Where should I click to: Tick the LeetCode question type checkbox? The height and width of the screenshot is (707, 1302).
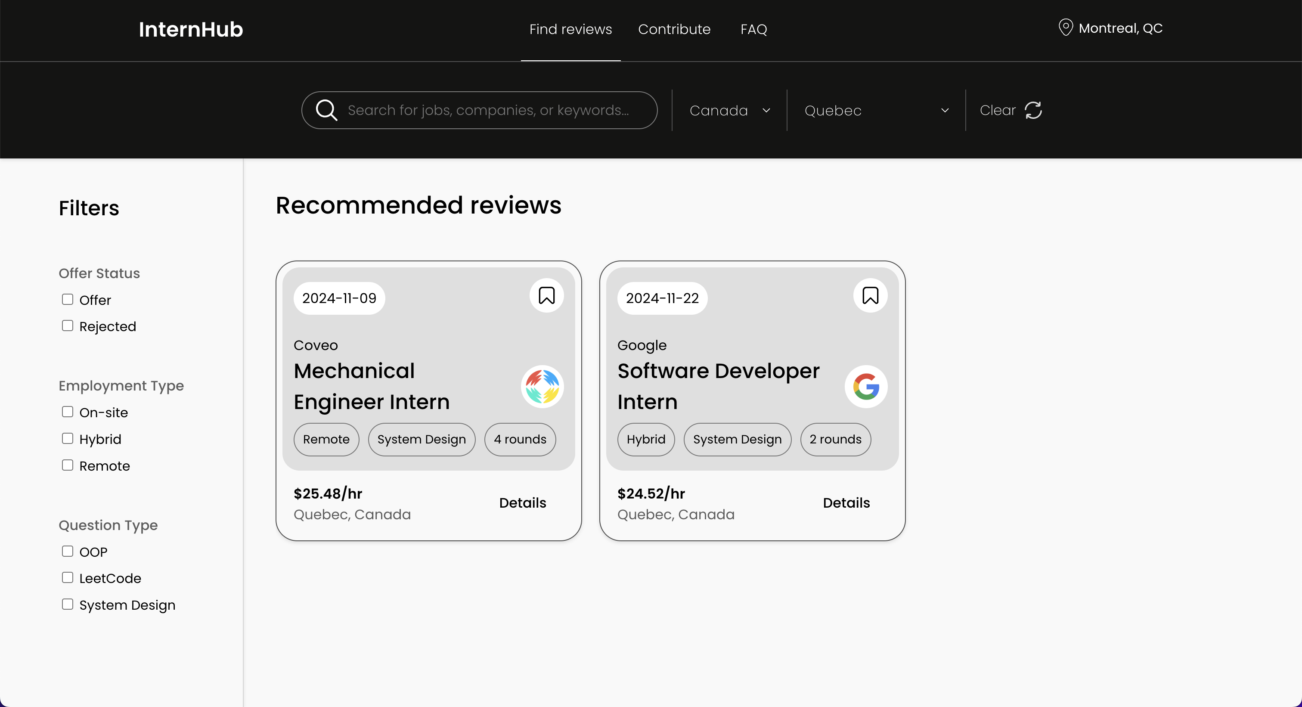pyautogui.click(x=68, y=578)
